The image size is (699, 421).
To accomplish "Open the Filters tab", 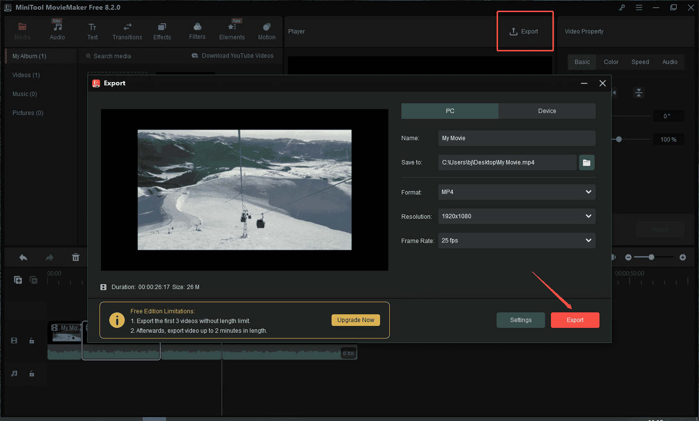I will pos(197,32).
